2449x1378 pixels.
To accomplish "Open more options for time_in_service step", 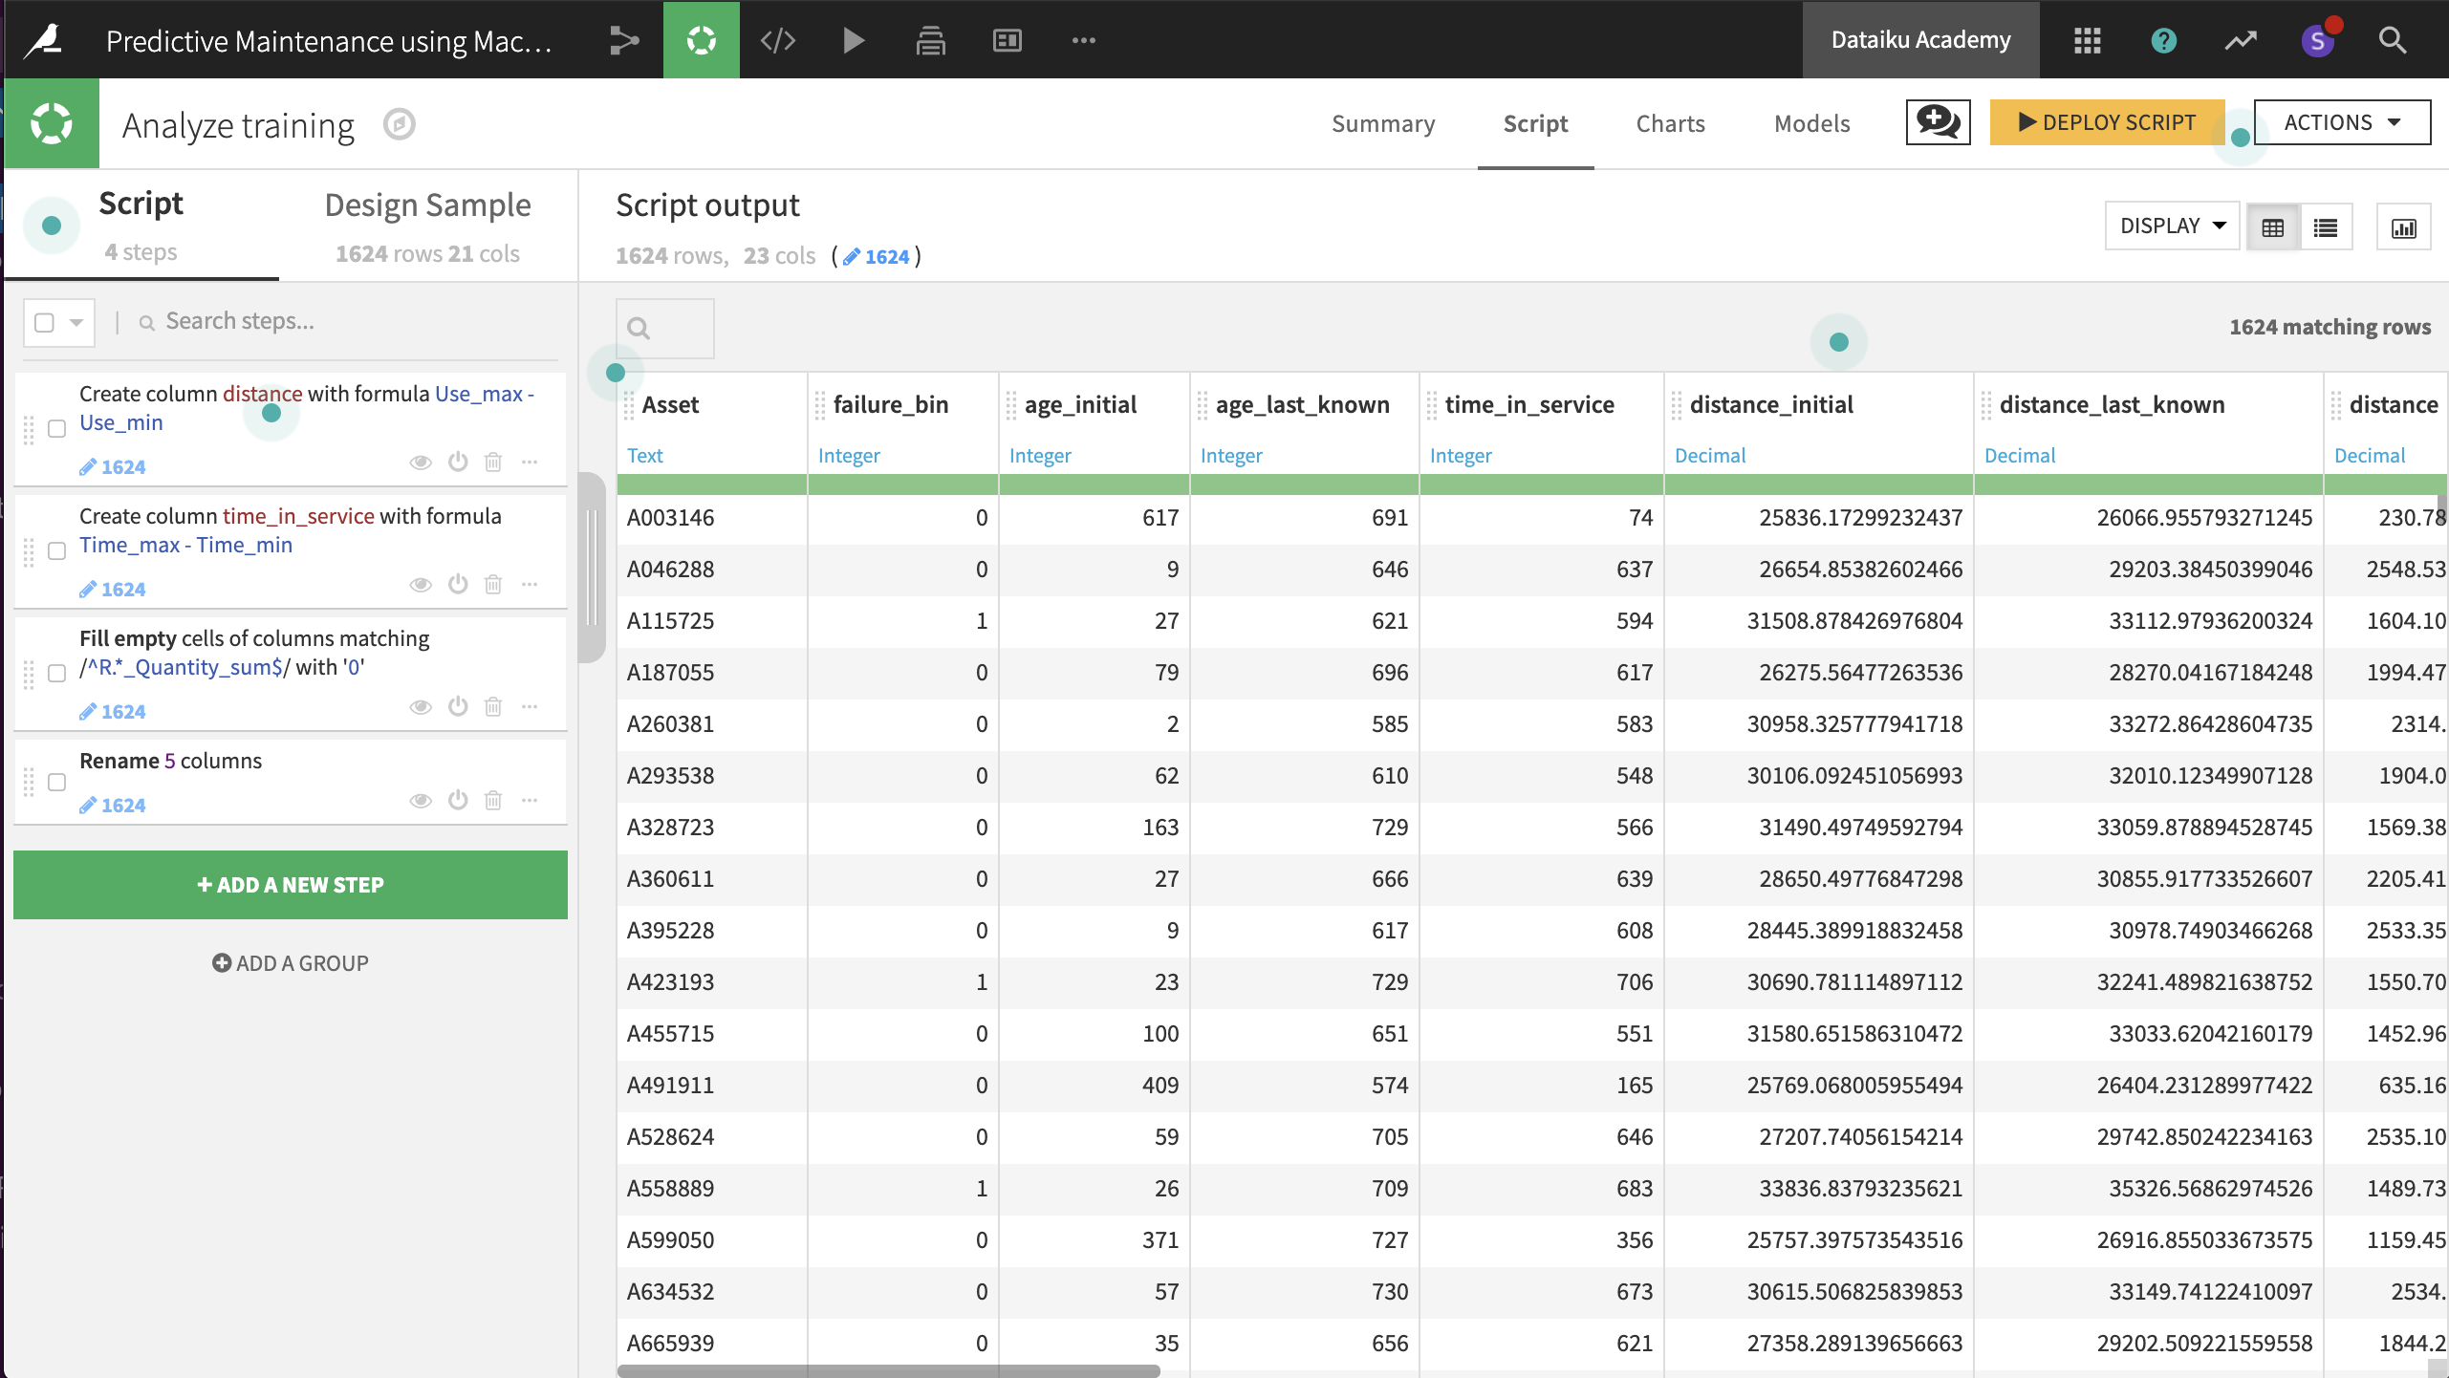I will (530, 584).
